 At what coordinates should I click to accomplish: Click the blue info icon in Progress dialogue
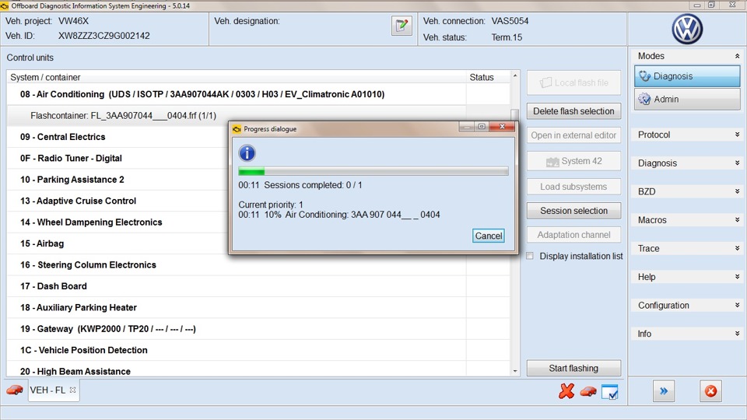click(247, 153)
